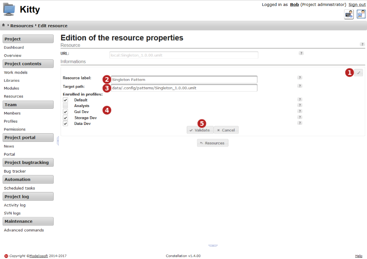
Task: Open Permissions in the sidebar
Action: pyautogui.click(x=15, y=129)
